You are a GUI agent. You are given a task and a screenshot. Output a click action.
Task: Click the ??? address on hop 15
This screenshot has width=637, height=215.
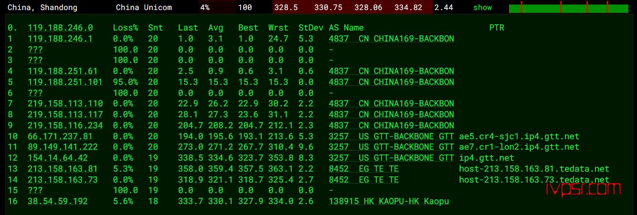35,190
